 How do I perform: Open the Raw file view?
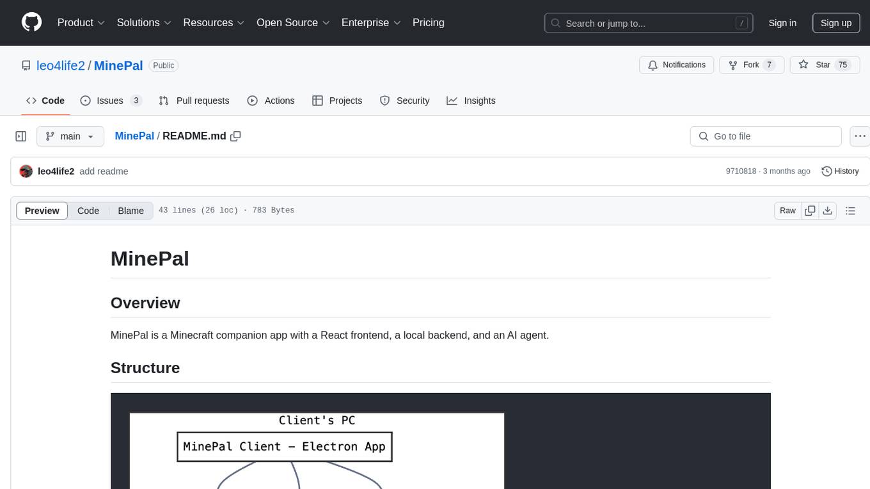[x=788, y=211]
